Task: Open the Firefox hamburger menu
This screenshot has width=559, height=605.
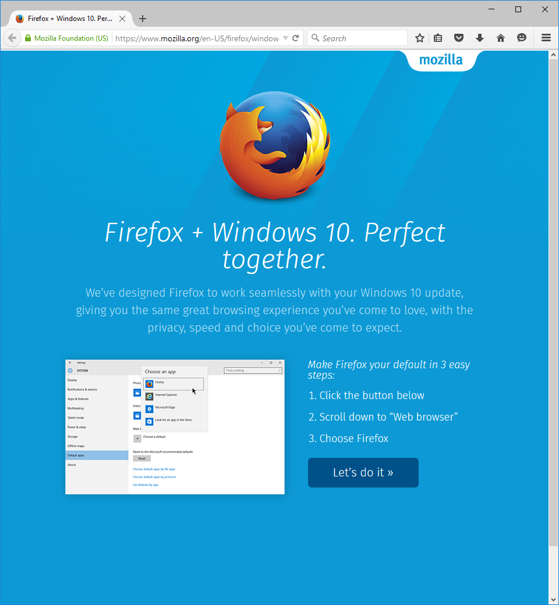Action: coord(546,38)
